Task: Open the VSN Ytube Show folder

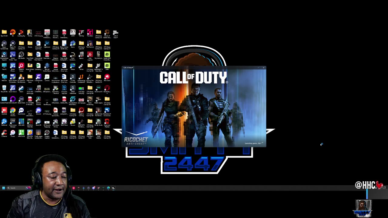Action: [x=30, y=79]
